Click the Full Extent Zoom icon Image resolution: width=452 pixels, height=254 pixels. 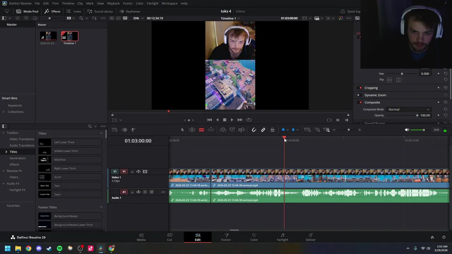click(308, 130)
